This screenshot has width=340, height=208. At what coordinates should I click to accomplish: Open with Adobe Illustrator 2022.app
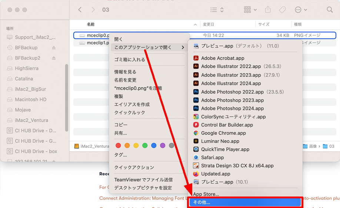point(237,66)
